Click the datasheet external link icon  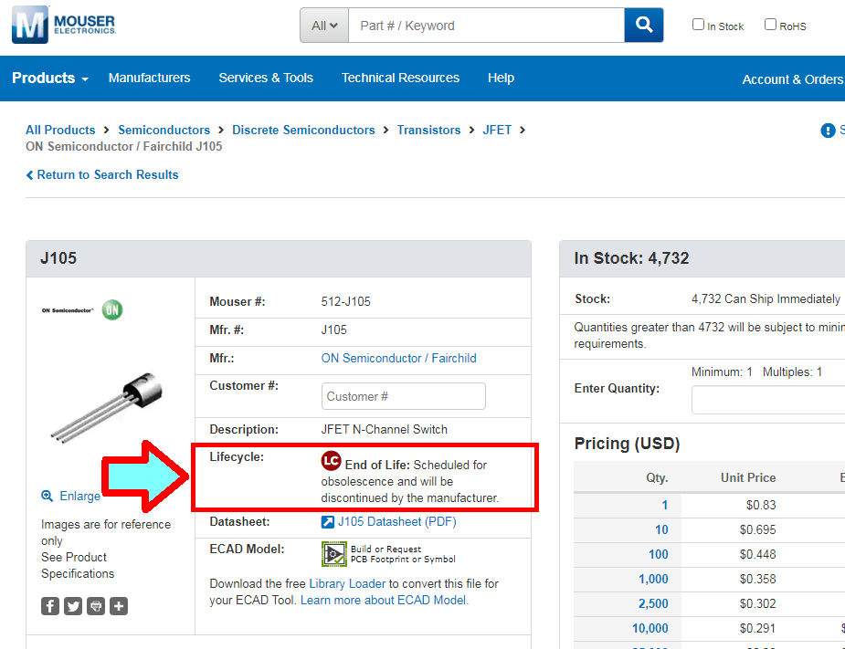pos(327,522)
